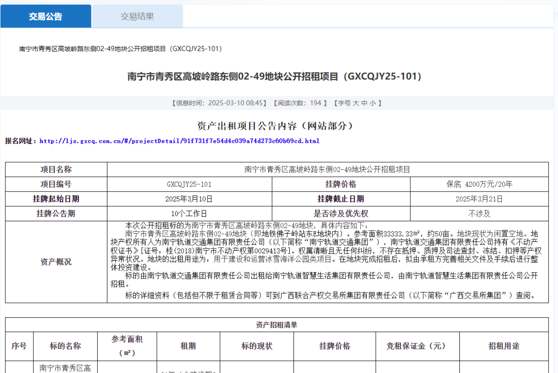
Task: Click the 租期 column header
Action: click(188, 346)
